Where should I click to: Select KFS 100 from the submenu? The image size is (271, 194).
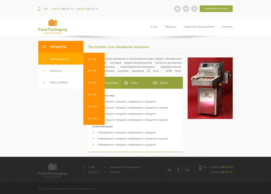[x=94, y=59]
